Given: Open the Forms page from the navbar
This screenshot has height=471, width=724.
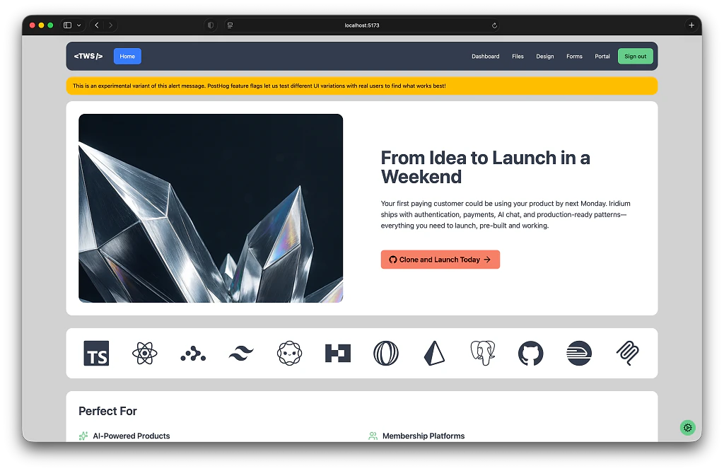Looking at the screenshot, I should [x=574, y=56].
